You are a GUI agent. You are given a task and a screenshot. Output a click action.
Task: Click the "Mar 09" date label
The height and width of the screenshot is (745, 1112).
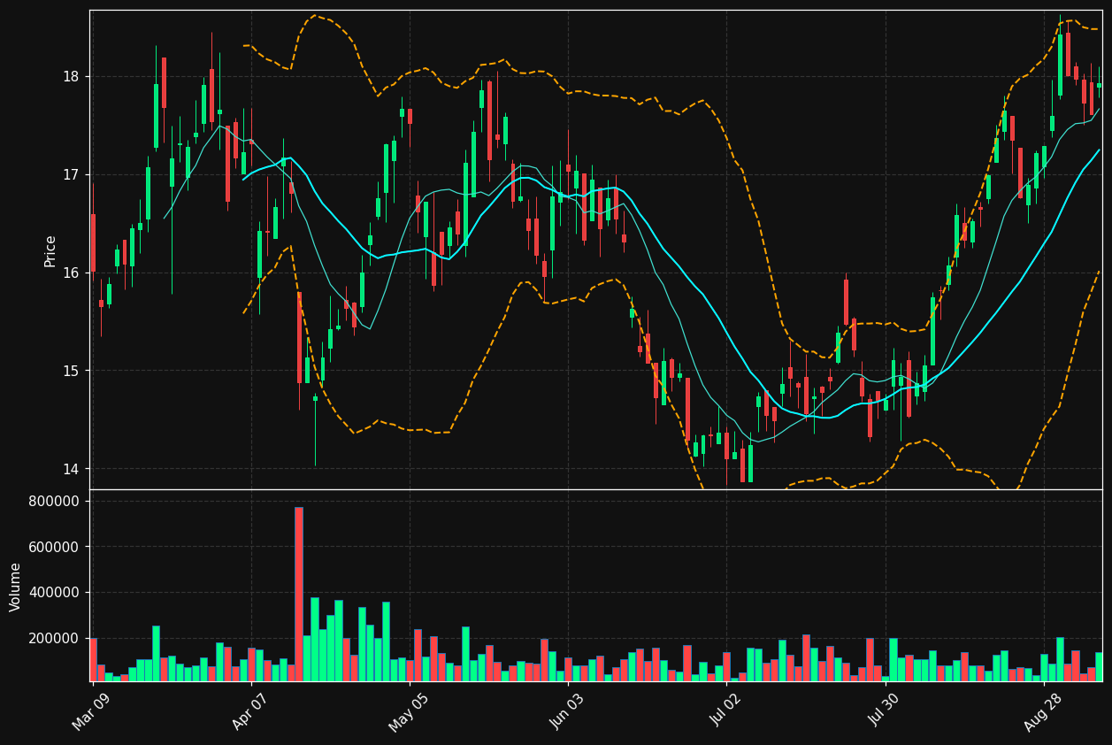point(93,710)
